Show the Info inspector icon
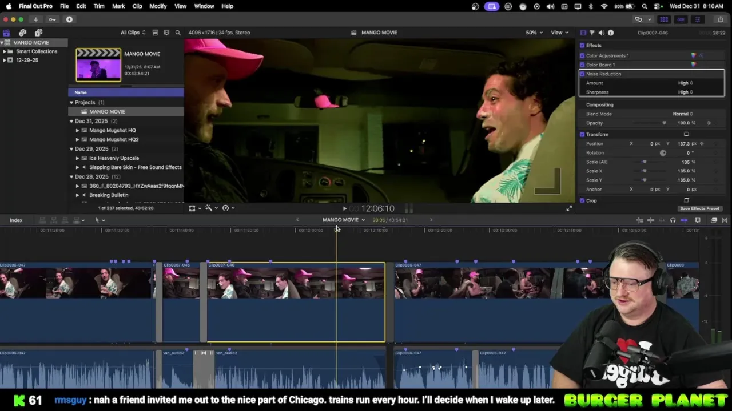The height and width of the screenshot is (411, 732). coord(611,33)
